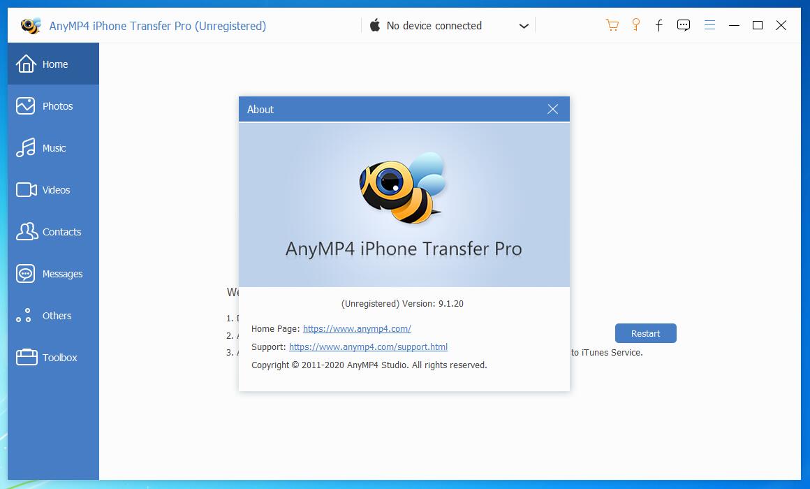Return to the Home screen

[x=52, y=64]
